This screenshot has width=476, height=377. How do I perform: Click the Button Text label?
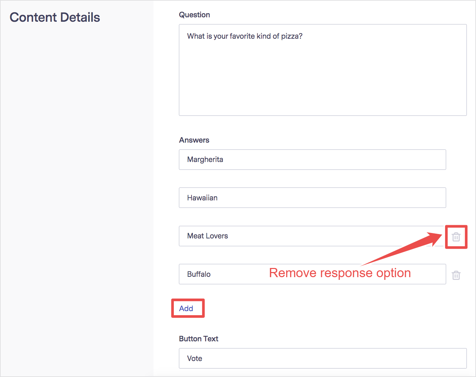[199, 339]
